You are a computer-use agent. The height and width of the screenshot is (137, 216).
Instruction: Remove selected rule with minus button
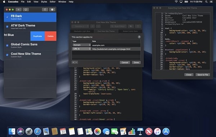[76, 62]
